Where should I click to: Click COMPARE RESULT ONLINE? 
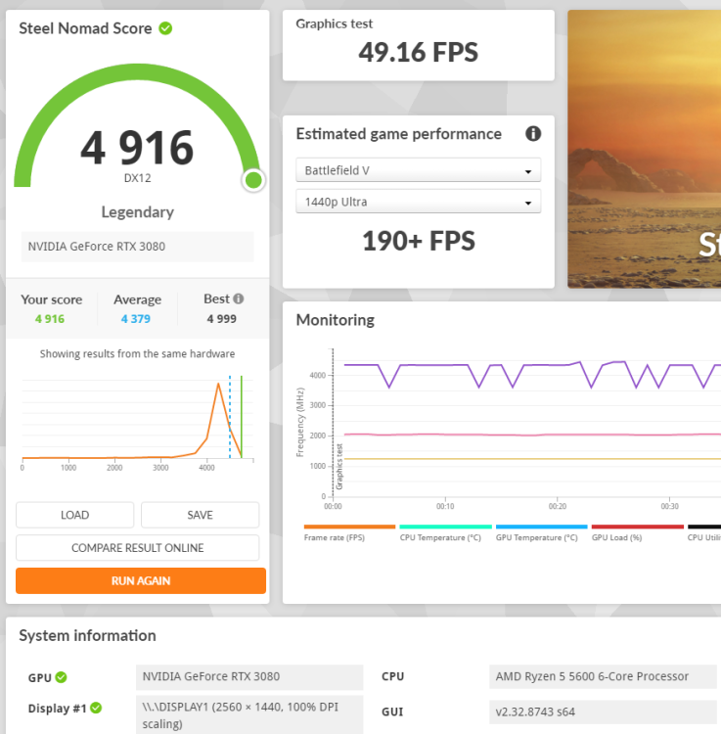[x=137, y=548]
